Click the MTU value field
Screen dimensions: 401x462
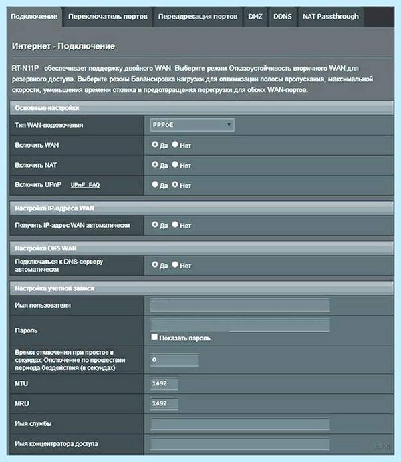164,383
